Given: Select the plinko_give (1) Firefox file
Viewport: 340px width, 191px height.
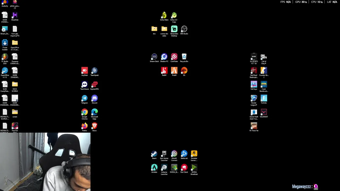Looking at the screenshot, I should click(x=15, y=4).
